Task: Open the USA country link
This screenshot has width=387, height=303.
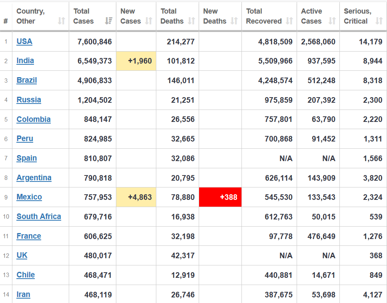Action: pyautogui.click(x=24, y=41)
